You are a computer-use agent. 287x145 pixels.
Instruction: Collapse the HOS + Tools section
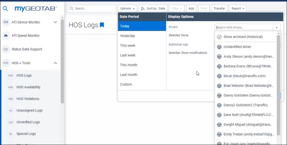55,63
